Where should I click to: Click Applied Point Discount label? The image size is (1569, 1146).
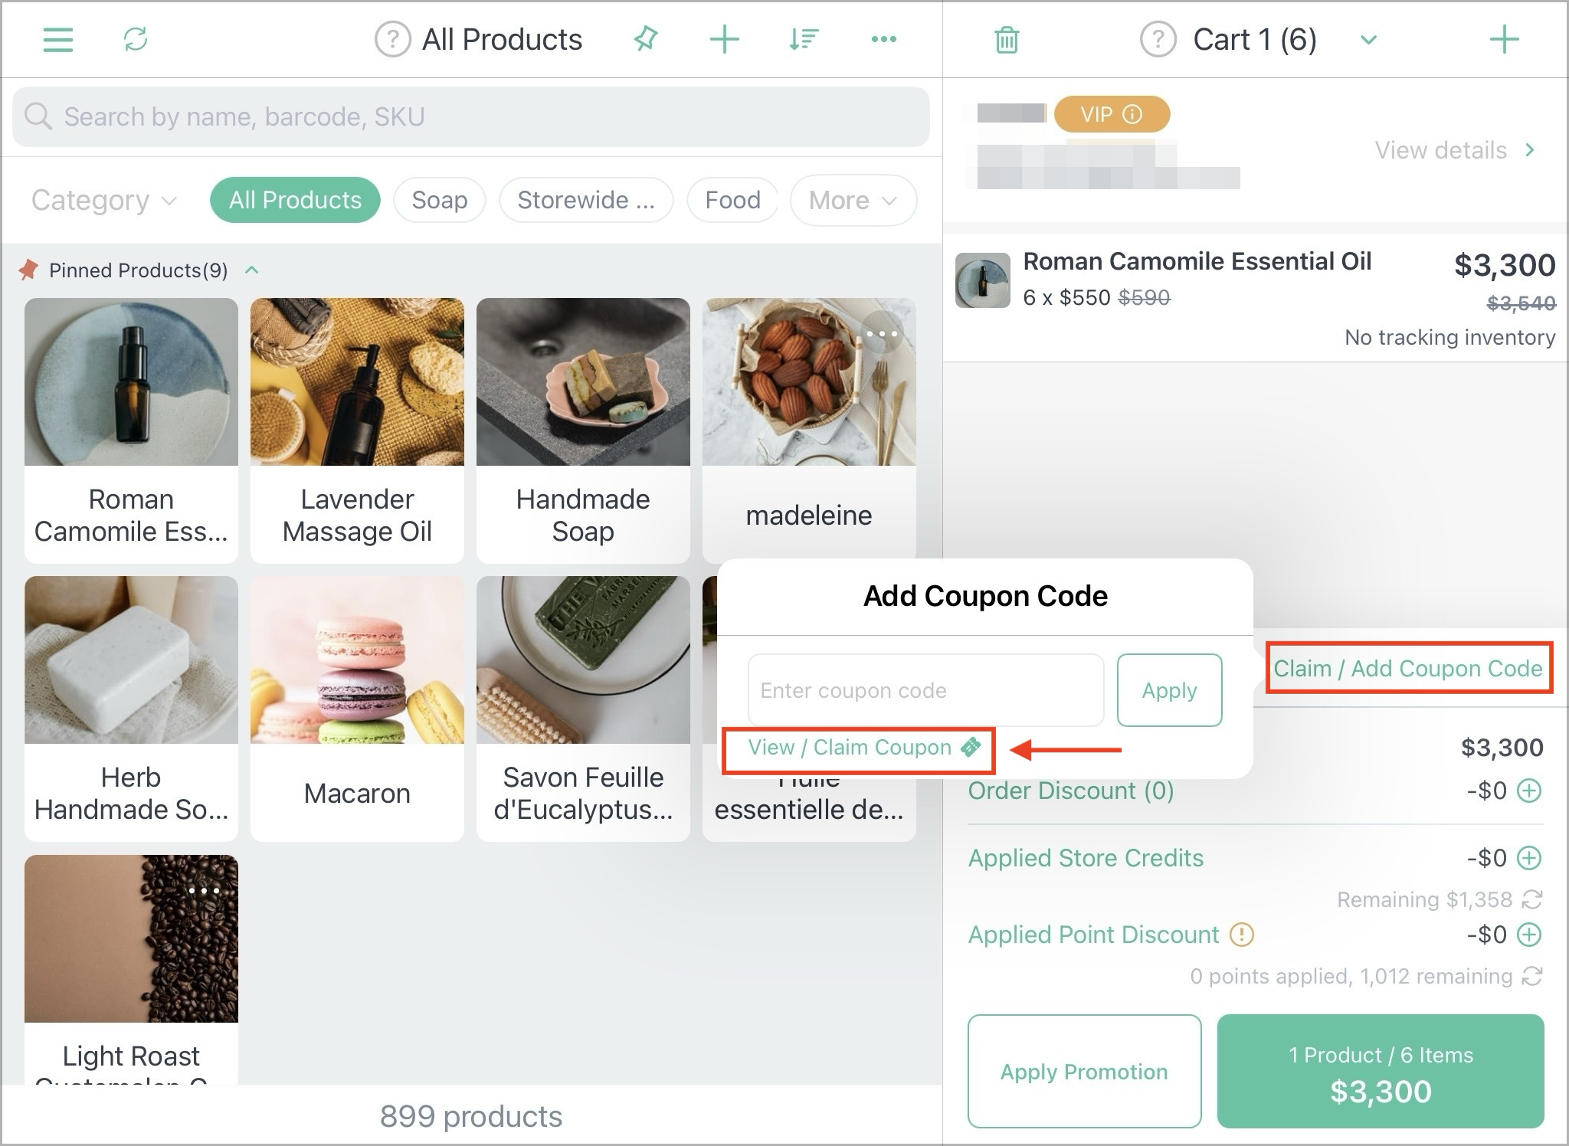pyautogui.click(x=1093, y=934)
